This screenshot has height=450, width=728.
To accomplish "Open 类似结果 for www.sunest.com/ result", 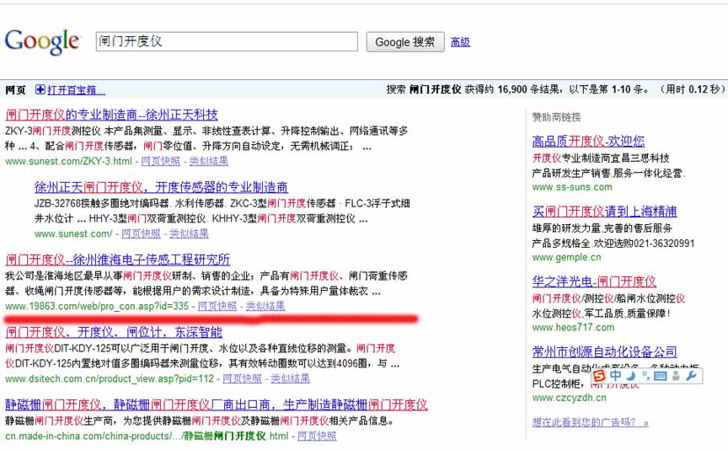I will click(189, 233).
